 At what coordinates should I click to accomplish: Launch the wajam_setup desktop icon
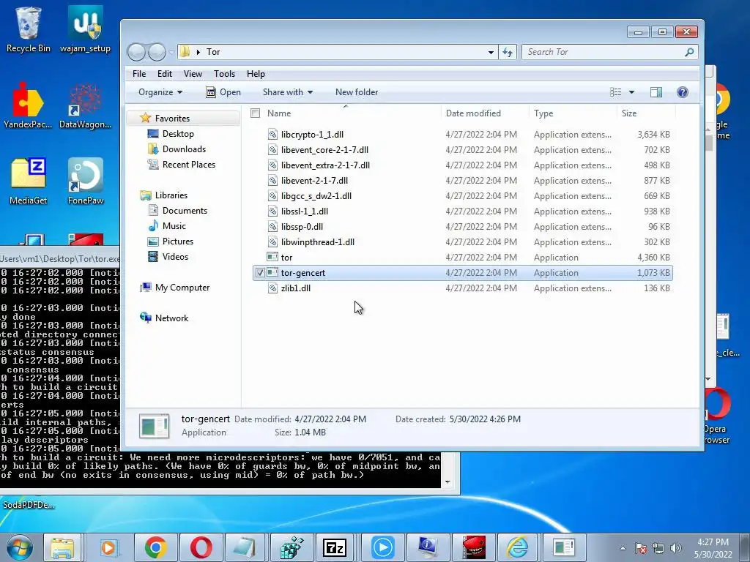(x=85, y=29)
